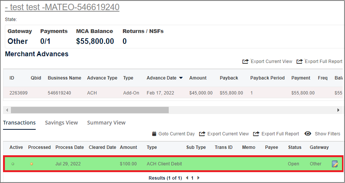
Task: Click the horizontal scrollbar right arrow
Action: click(x=338, y=110)
